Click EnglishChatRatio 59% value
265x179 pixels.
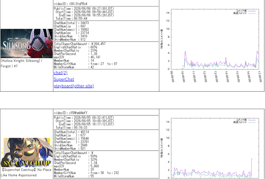(x=94, y=156)
